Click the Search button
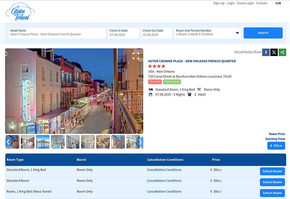This screenshot has width=290, height=199. click(263, 33)
